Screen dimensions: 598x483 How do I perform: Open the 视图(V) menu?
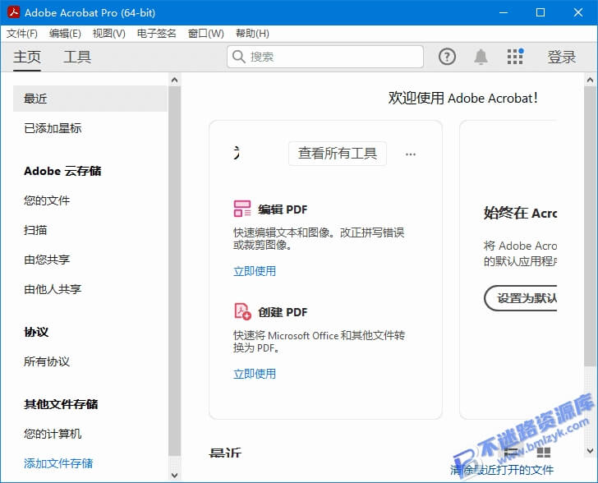pyautogui.click(x=109, y=34)
